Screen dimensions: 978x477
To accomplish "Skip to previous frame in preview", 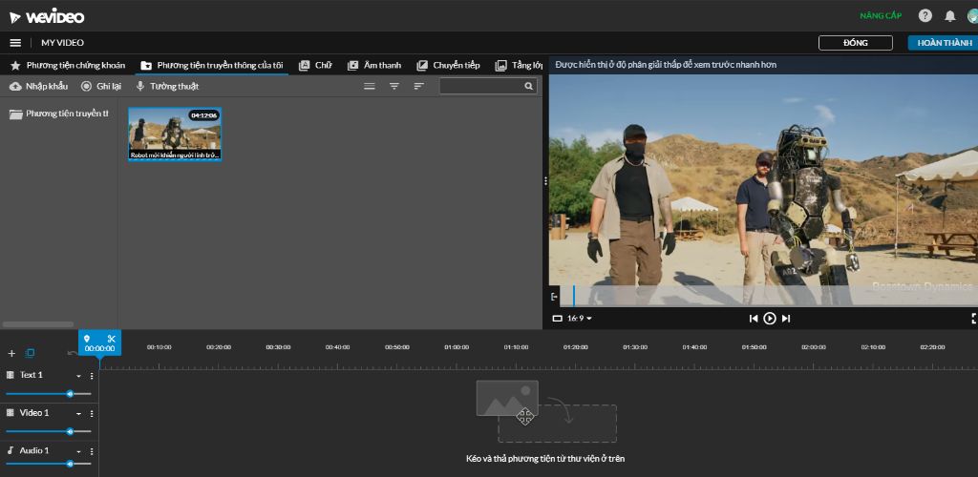I will pos(754,319).
